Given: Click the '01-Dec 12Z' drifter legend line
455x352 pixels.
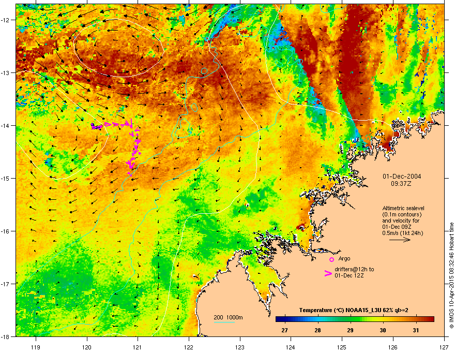Looking at the screenshot, I should click(x=349, y=275).
